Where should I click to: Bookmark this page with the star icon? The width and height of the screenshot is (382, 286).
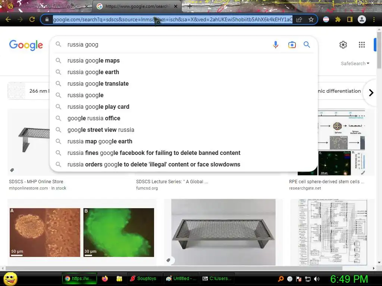[311, 19]
